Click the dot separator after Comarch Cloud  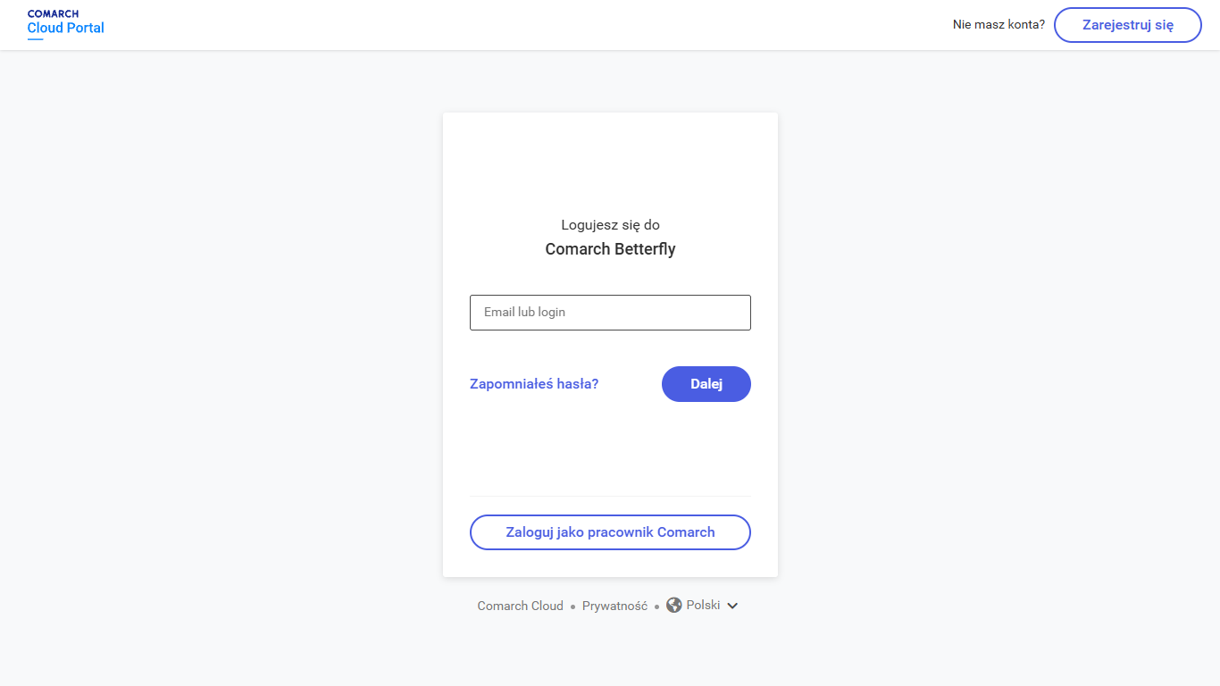tap(572, 607)
